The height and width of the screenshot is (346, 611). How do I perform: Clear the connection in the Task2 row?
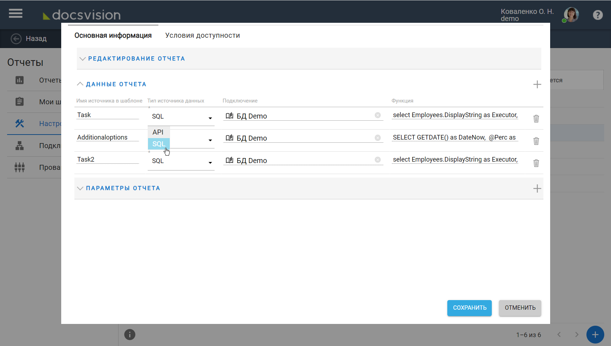click(x=378, y=160)
